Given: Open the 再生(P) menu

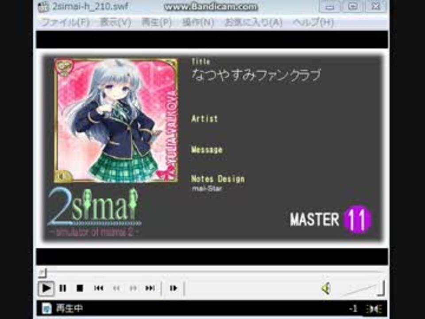Looking at the screenshot, I should tap(157, 22).
